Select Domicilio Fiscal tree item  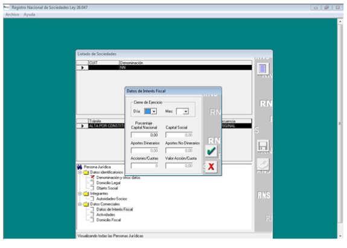pyautogui.click(x=109, y=220)
